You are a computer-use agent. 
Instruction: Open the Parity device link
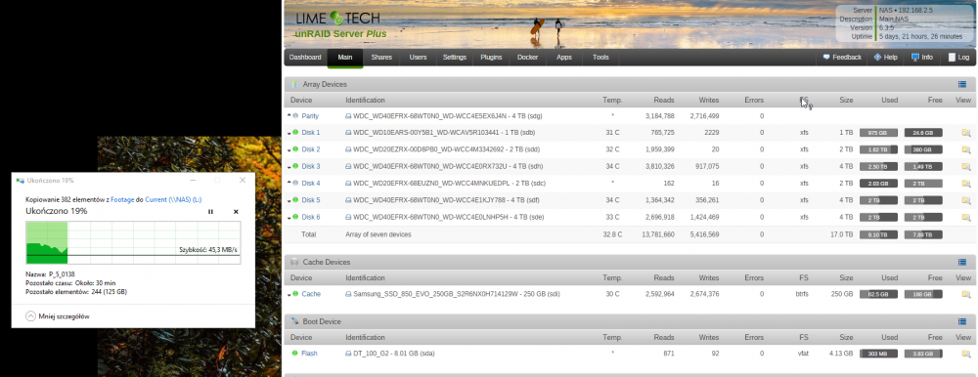[x=310, y=116]
